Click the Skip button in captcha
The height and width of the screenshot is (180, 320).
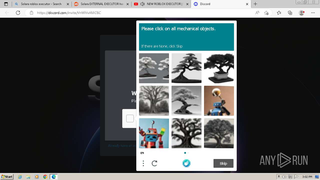click(x=223, y=163)
